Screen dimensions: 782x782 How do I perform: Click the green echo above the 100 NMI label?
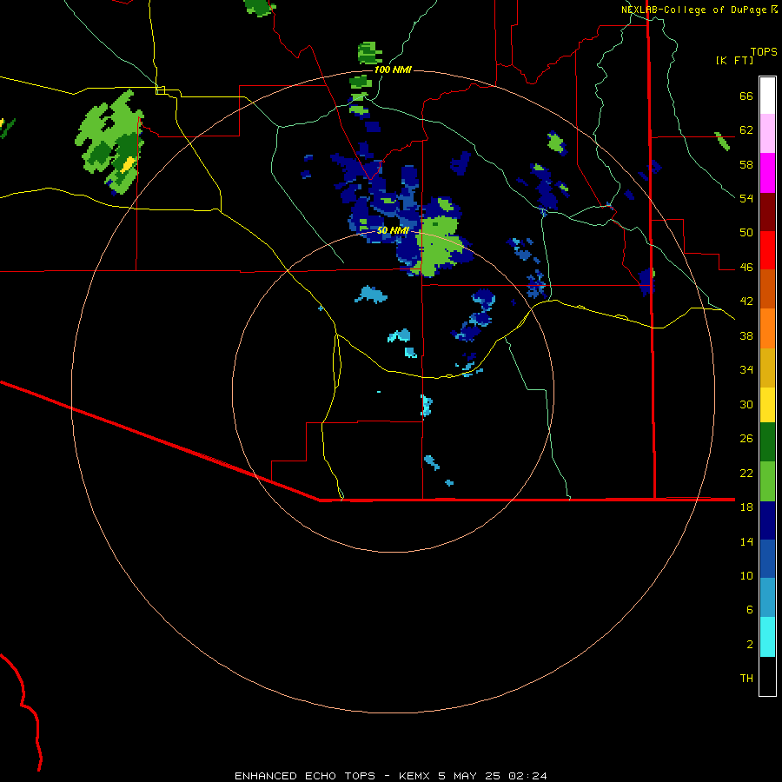(x=369, y=52)
